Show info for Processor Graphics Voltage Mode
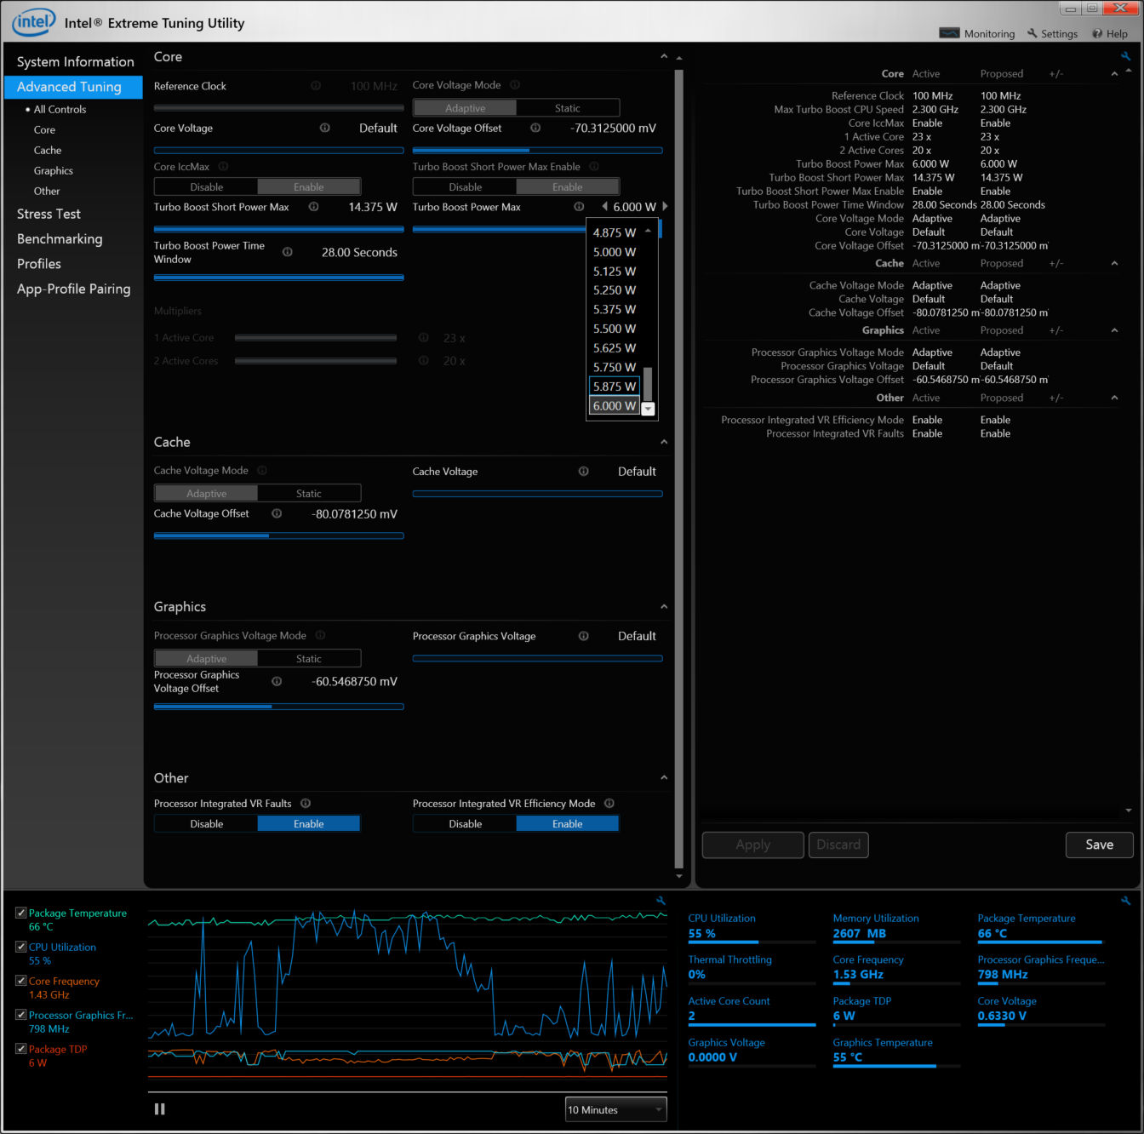 (x=320, y=635)
